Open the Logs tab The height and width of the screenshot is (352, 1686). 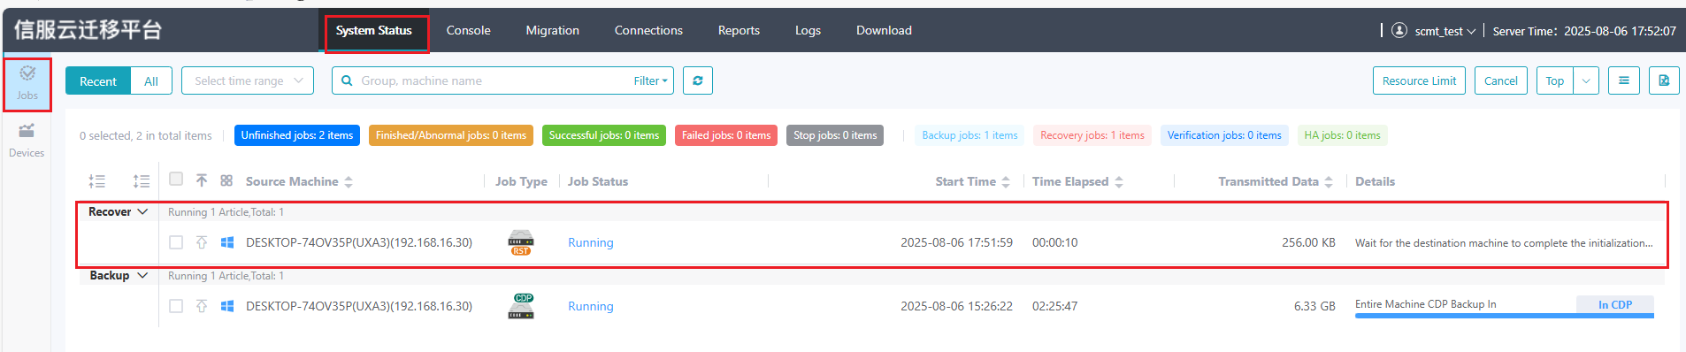tap(808, 30)
